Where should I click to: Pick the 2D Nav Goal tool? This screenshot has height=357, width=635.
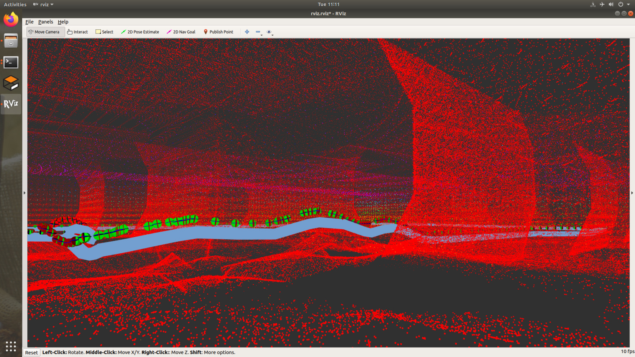(x=181, y=32)
